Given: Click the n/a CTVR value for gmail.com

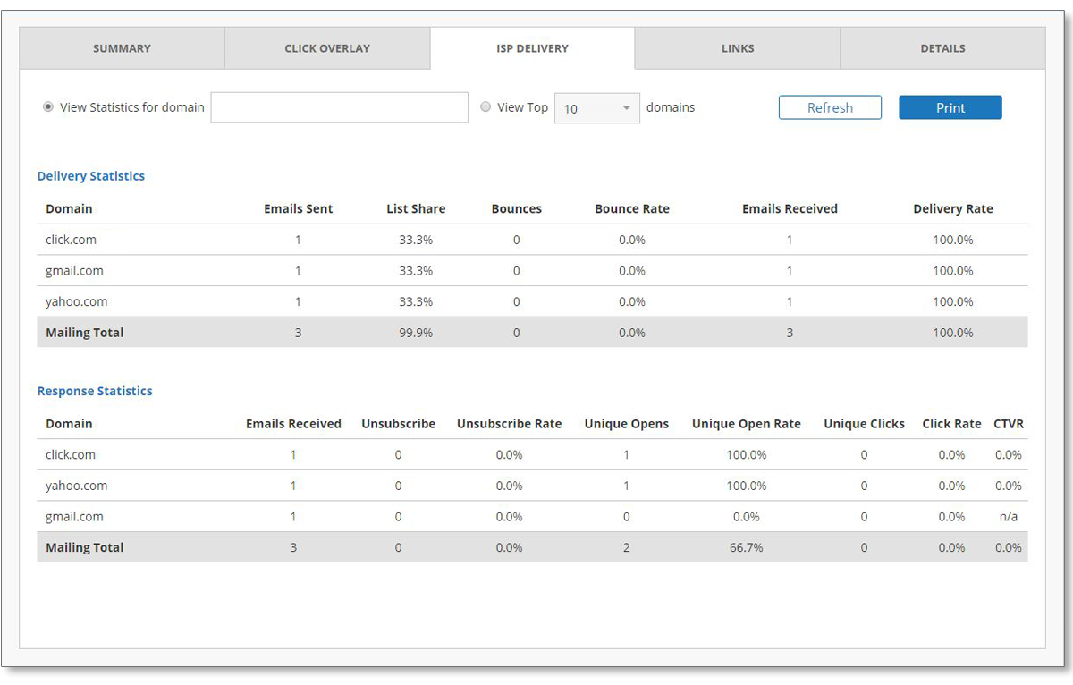Looking at the screenshot, I should click(x=1009, y=516).
